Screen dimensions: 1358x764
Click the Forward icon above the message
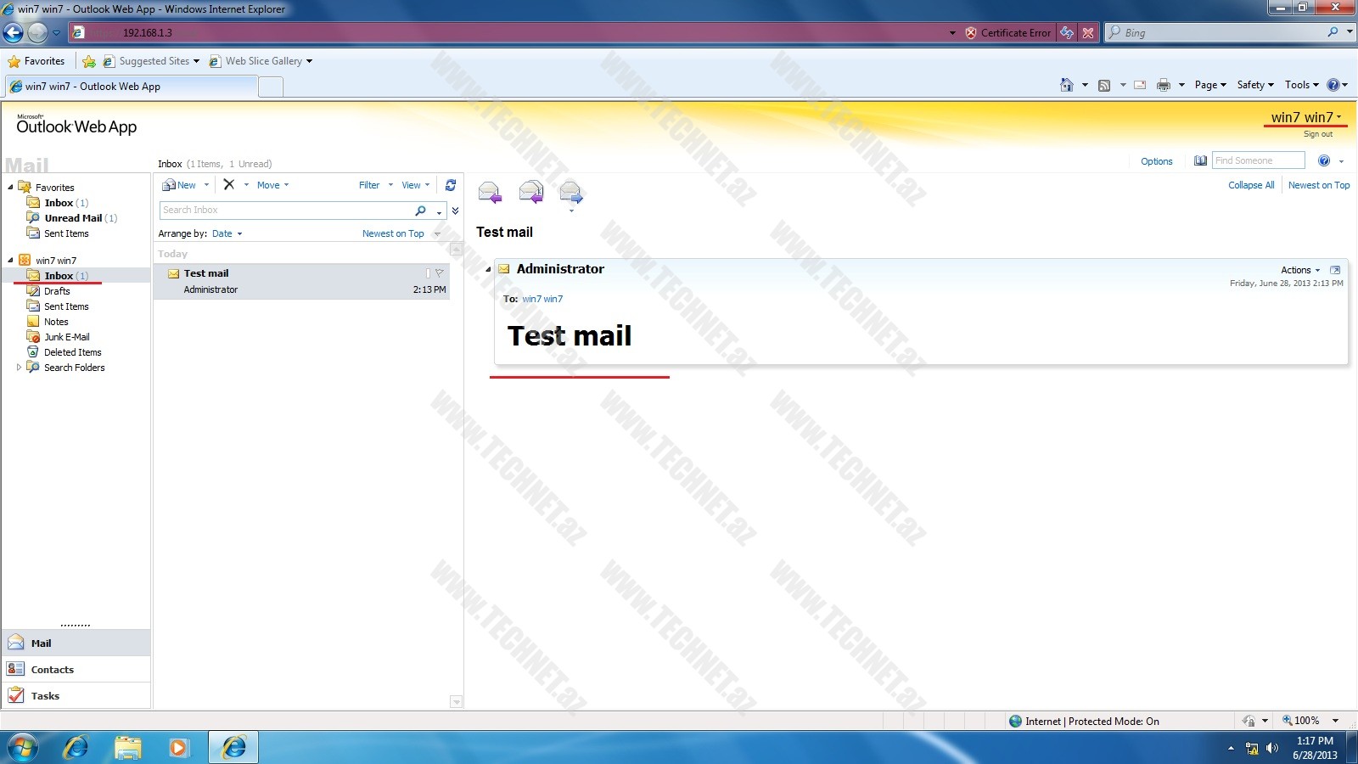tap(571, 193)
